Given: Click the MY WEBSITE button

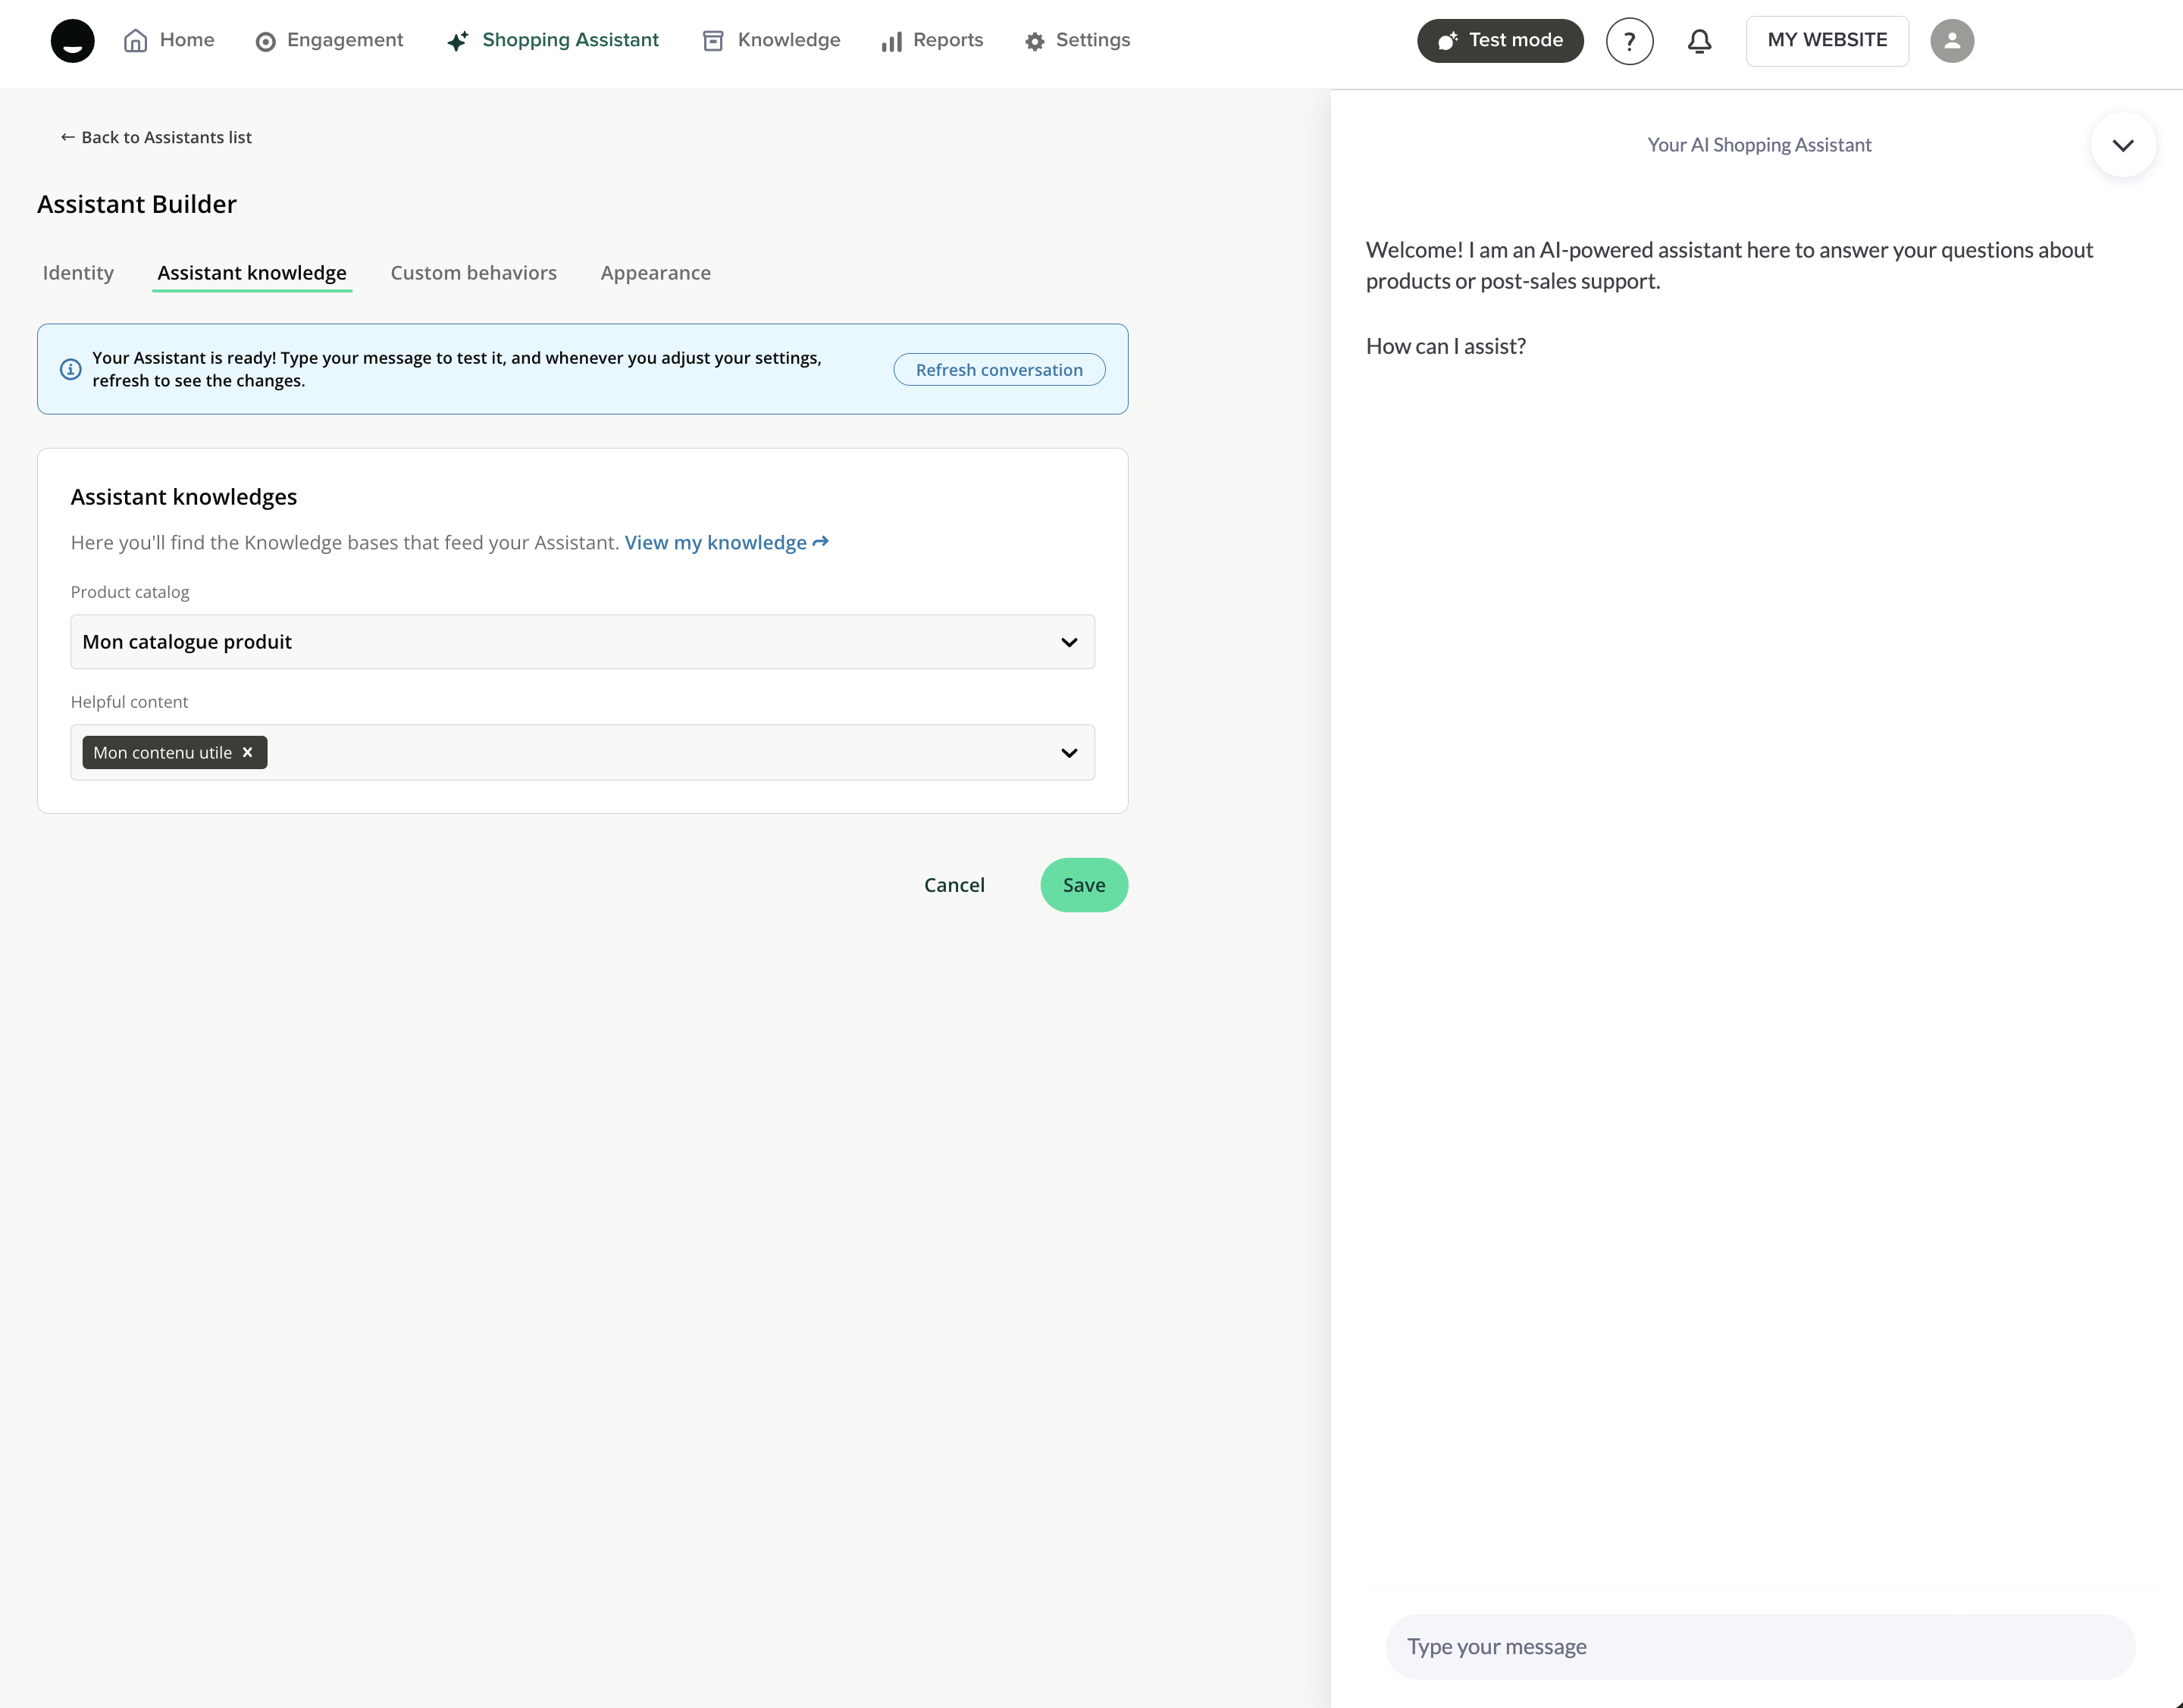Looking at the screenshot, I should [x=1827, y=41].
